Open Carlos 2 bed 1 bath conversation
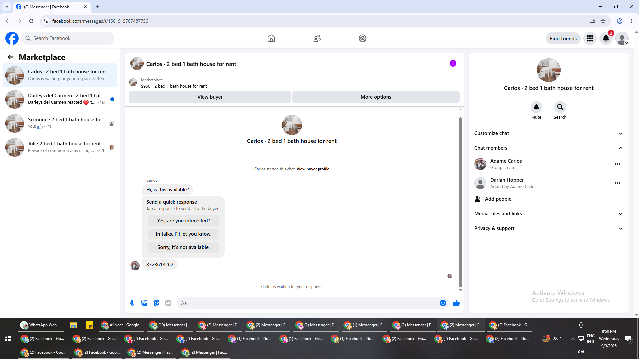 click(x=60, y=75)
